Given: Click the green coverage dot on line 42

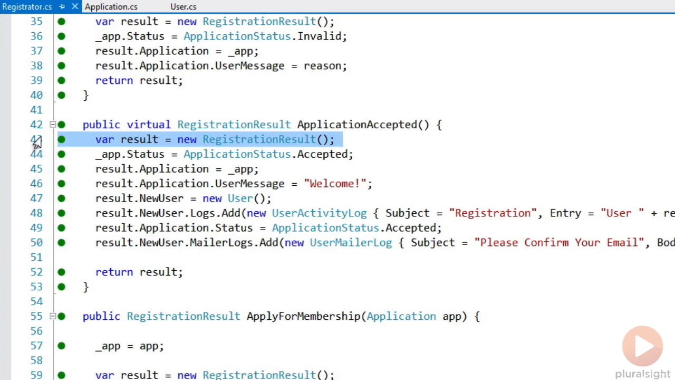Looking at the screenshot, I should [62, 125].
